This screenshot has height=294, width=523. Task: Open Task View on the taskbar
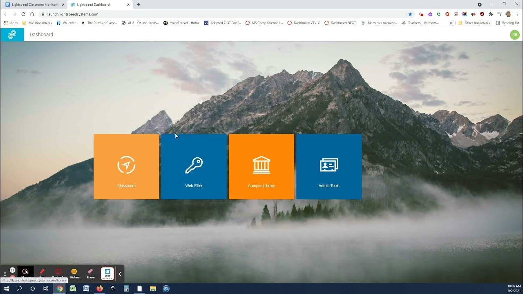(x=46, y=288)
